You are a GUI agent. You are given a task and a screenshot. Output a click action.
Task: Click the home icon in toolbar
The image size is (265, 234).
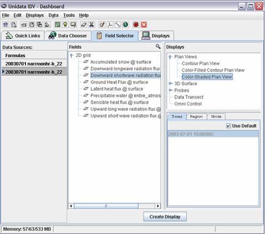[5, 25]
